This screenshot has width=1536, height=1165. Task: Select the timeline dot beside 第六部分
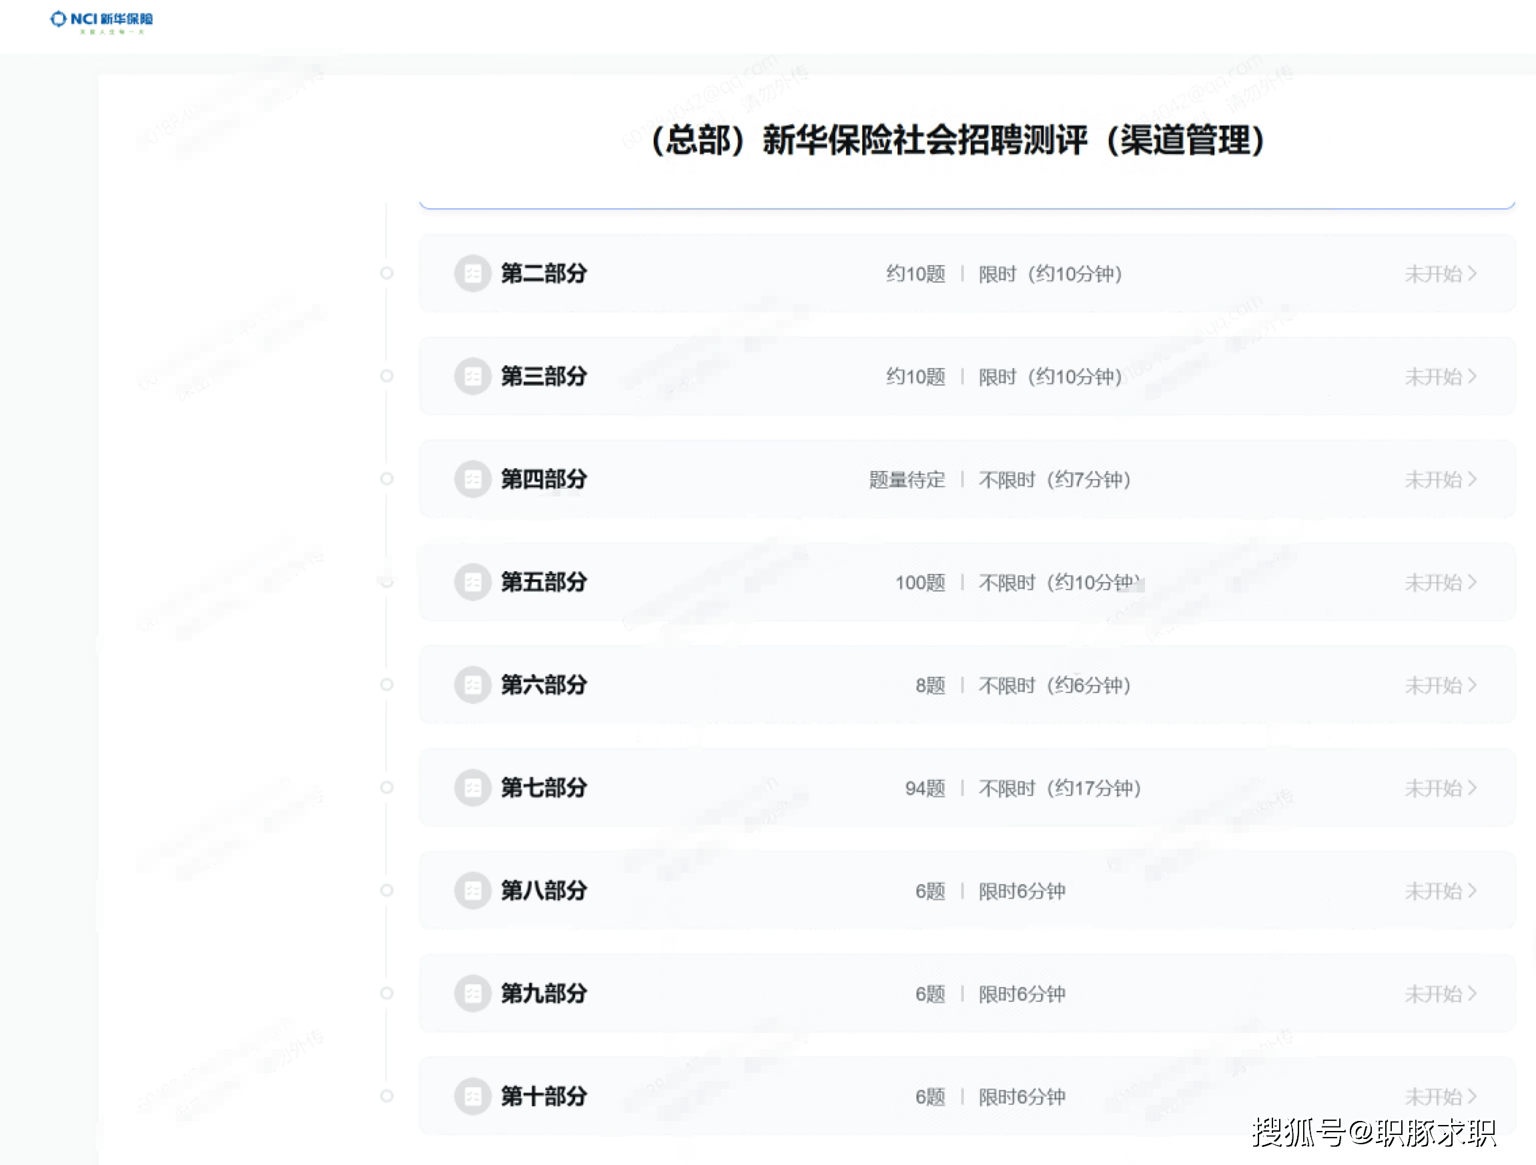387,685
